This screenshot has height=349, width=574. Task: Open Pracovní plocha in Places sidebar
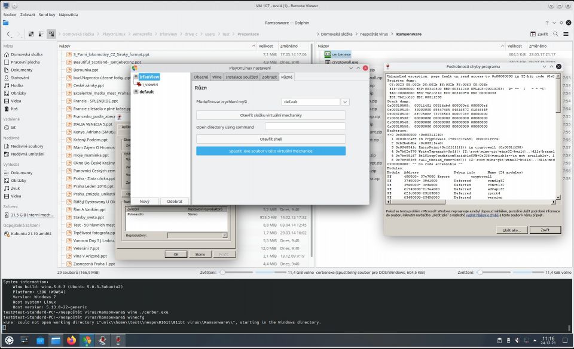(x=25, y=62)
